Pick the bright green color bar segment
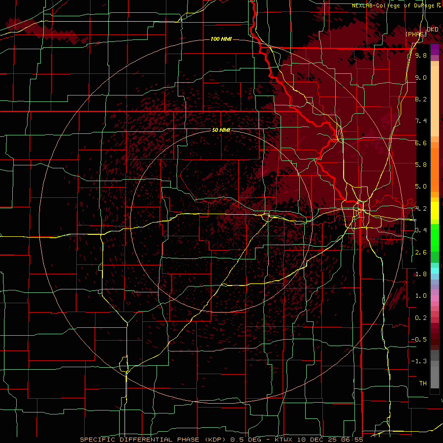The image size is (443, 443). point(435,237)
